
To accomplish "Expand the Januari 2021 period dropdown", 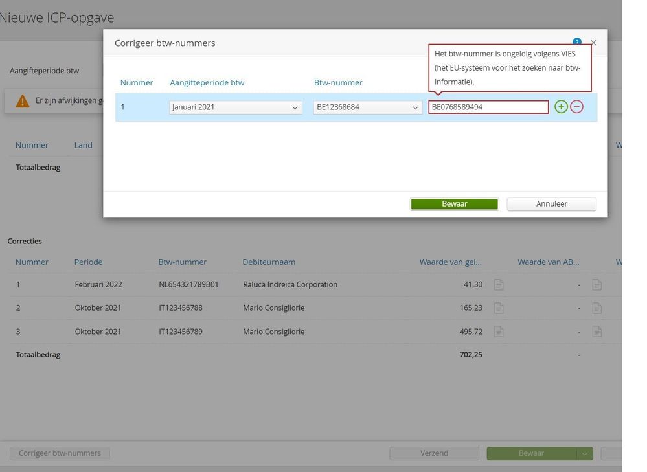I will pyautogui.click(x=235, y=107).
